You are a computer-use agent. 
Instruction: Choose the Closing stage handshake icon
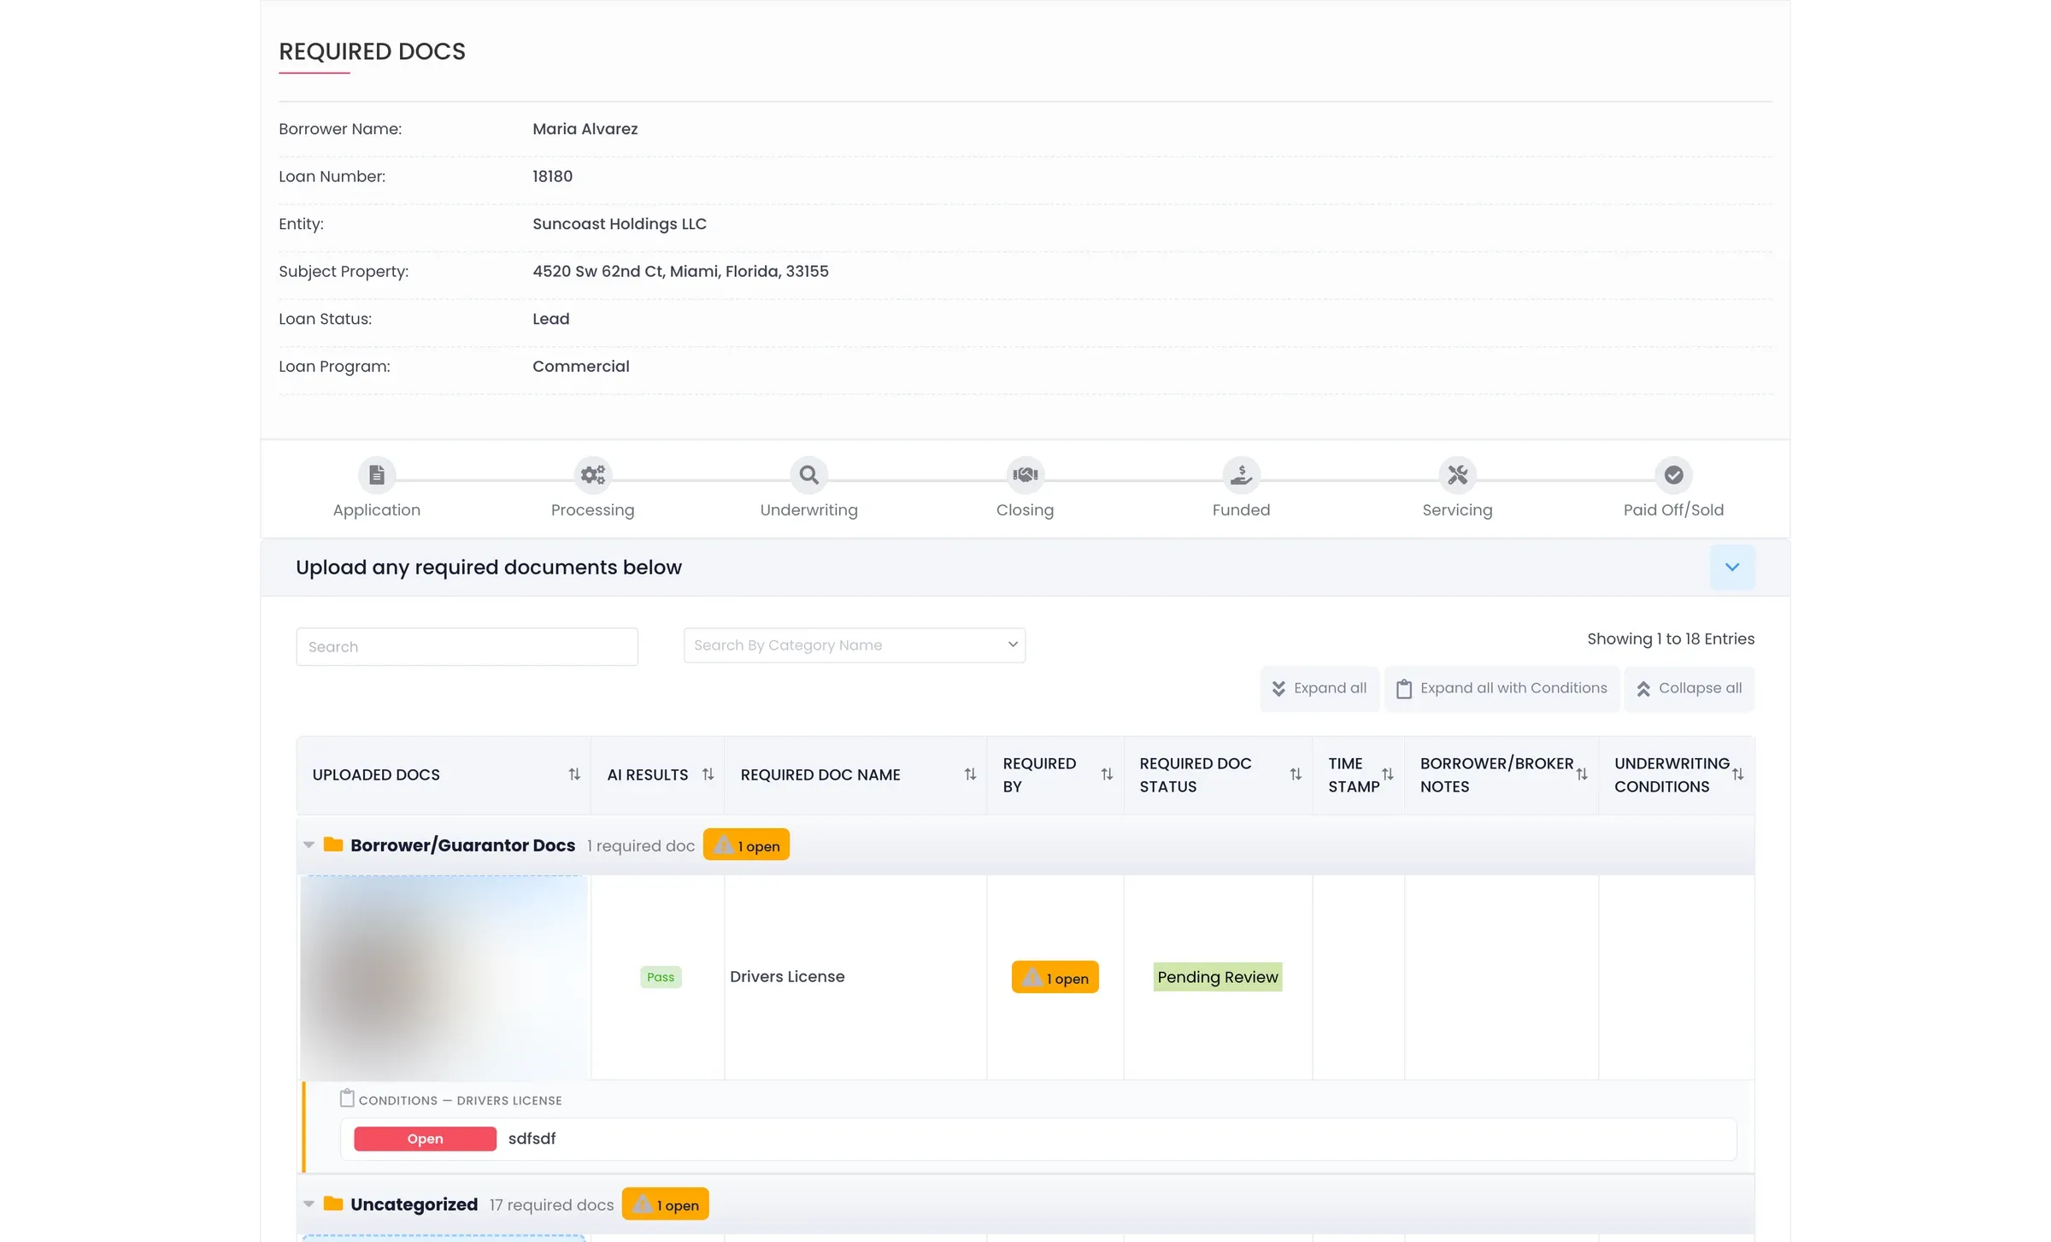point(1025,474)
